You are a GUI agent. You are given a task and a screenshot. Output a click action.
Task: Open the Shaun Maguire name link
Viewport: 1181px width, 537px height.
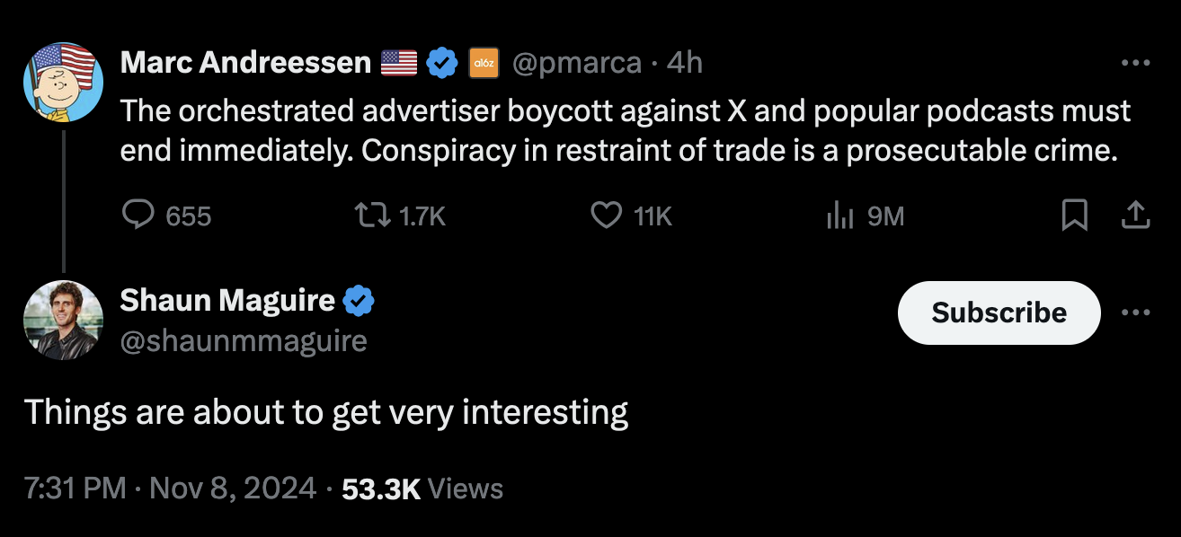(227, 300)
